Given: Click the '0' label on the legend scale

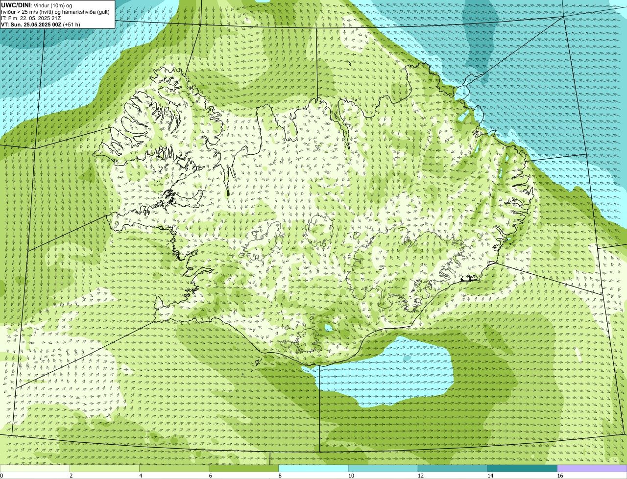Looking at the screenshot, I should [x=1, y=476].
